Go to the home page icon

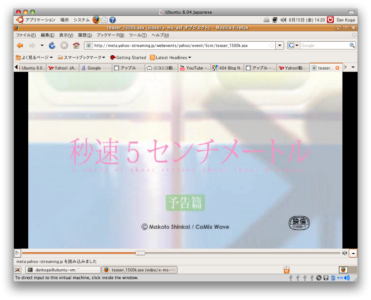pyautogui.click(x=76, y=45)
